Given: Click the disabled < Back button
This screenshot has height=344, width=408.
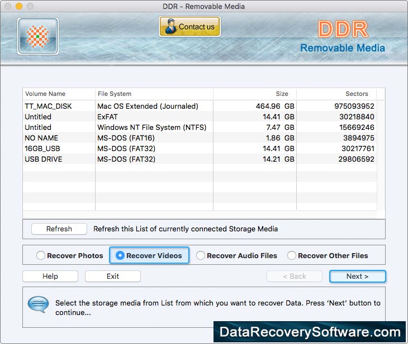Looking at the screenshot, I should 295,276.
